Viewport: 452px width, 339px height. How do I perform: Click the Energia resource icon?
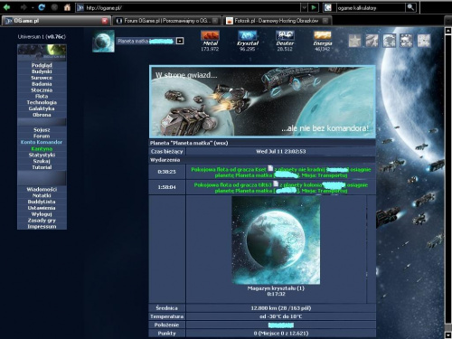click(x=322, y=35)
